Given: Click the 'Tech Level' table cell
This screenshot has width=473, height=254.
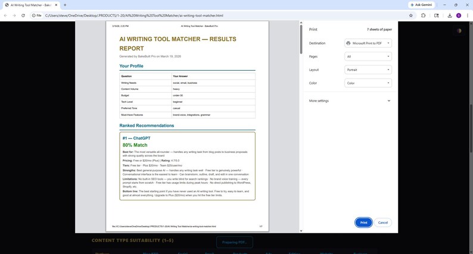Looking at the screenshot, I should 145,102.
